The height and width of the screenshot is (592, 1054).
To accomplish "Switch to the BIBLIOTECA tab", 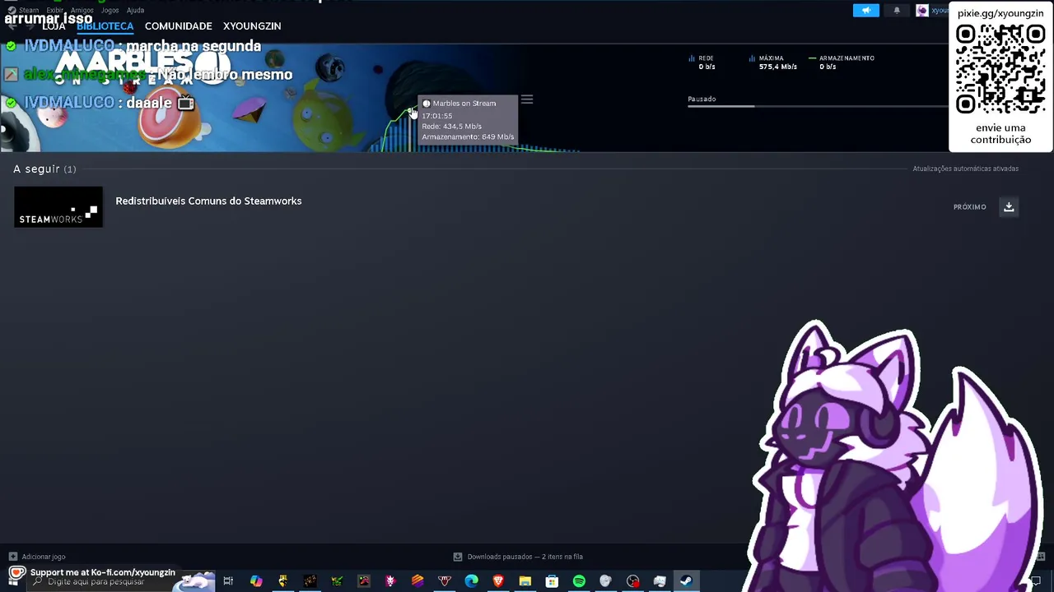I will [105, 26].
